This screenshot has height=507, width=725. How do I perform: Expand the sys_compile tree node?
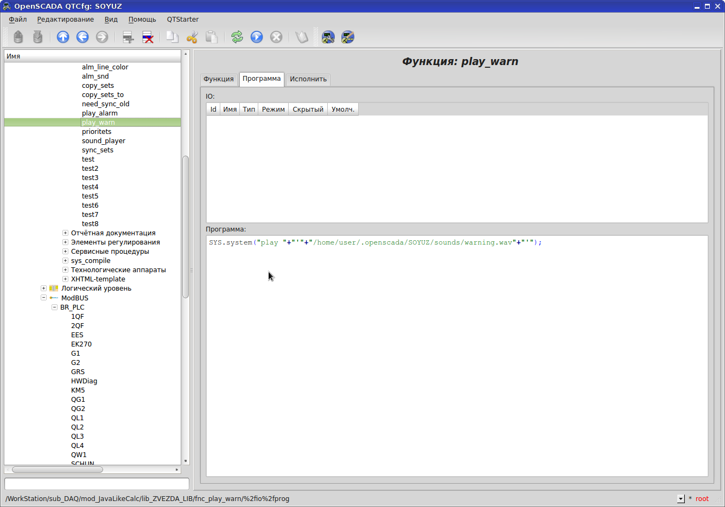[65, 261]
